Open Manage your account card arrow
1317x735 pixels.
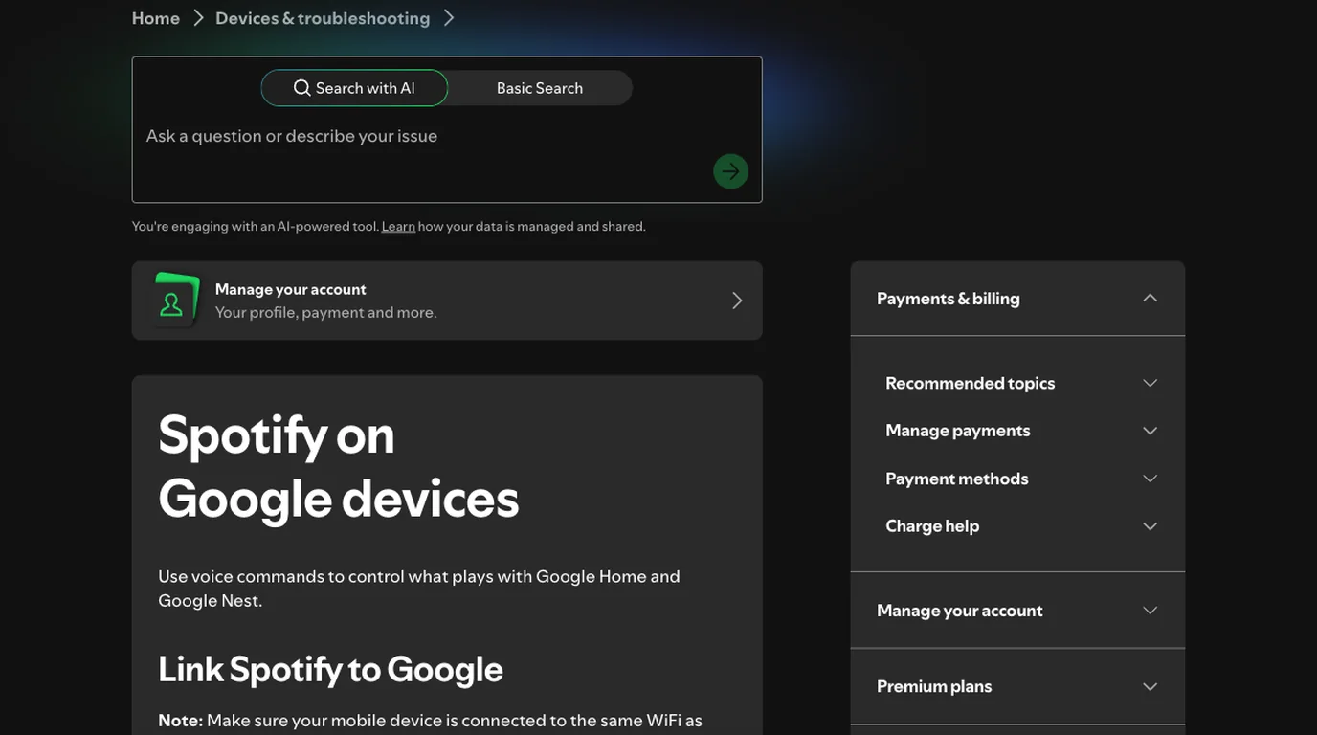click(x=737, y=301)
